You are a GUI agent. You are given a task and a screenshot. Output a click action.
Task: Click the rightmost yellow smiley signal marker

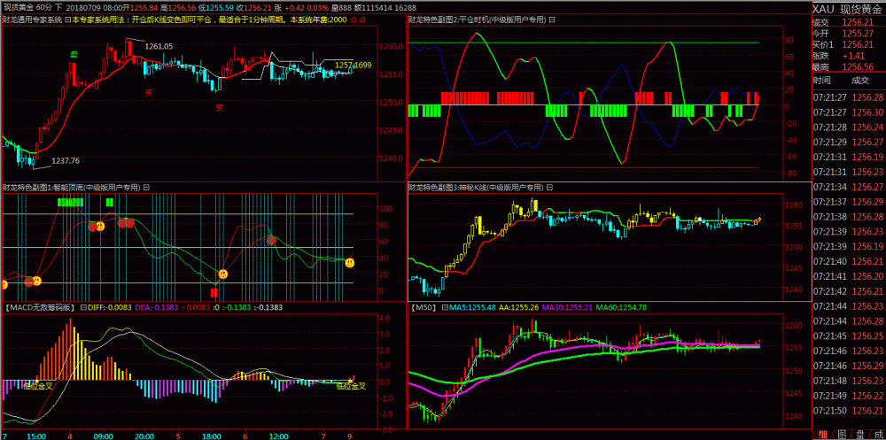[350, 263]
